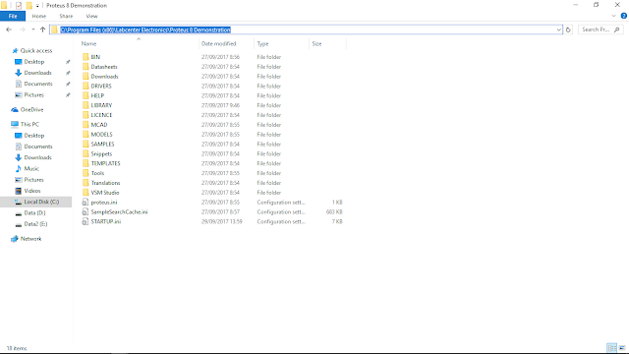The image size is (629, 354).
Task: Select the DRIVERS folder icon
Action: click(86, 86)
